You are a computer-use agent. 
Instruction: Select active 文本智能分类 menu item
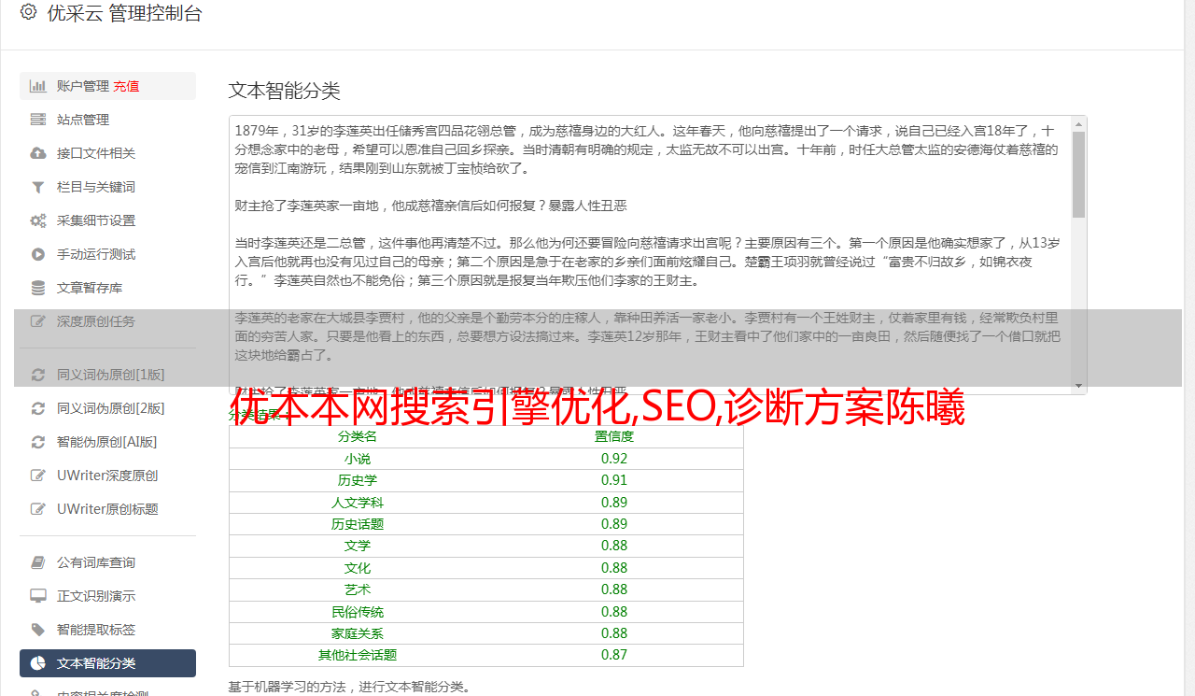coord(107,663)
